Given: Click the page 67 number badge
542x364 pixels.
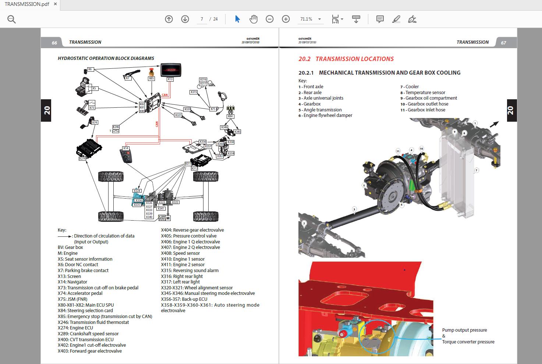Looking at the screenshot, I should pyautogui.click(x=503, y=43).
